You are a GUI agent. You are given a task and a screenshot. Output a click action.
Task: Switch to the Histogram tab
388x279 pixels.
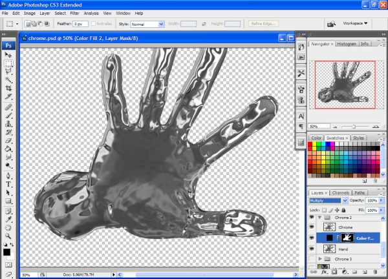(347, 44)
